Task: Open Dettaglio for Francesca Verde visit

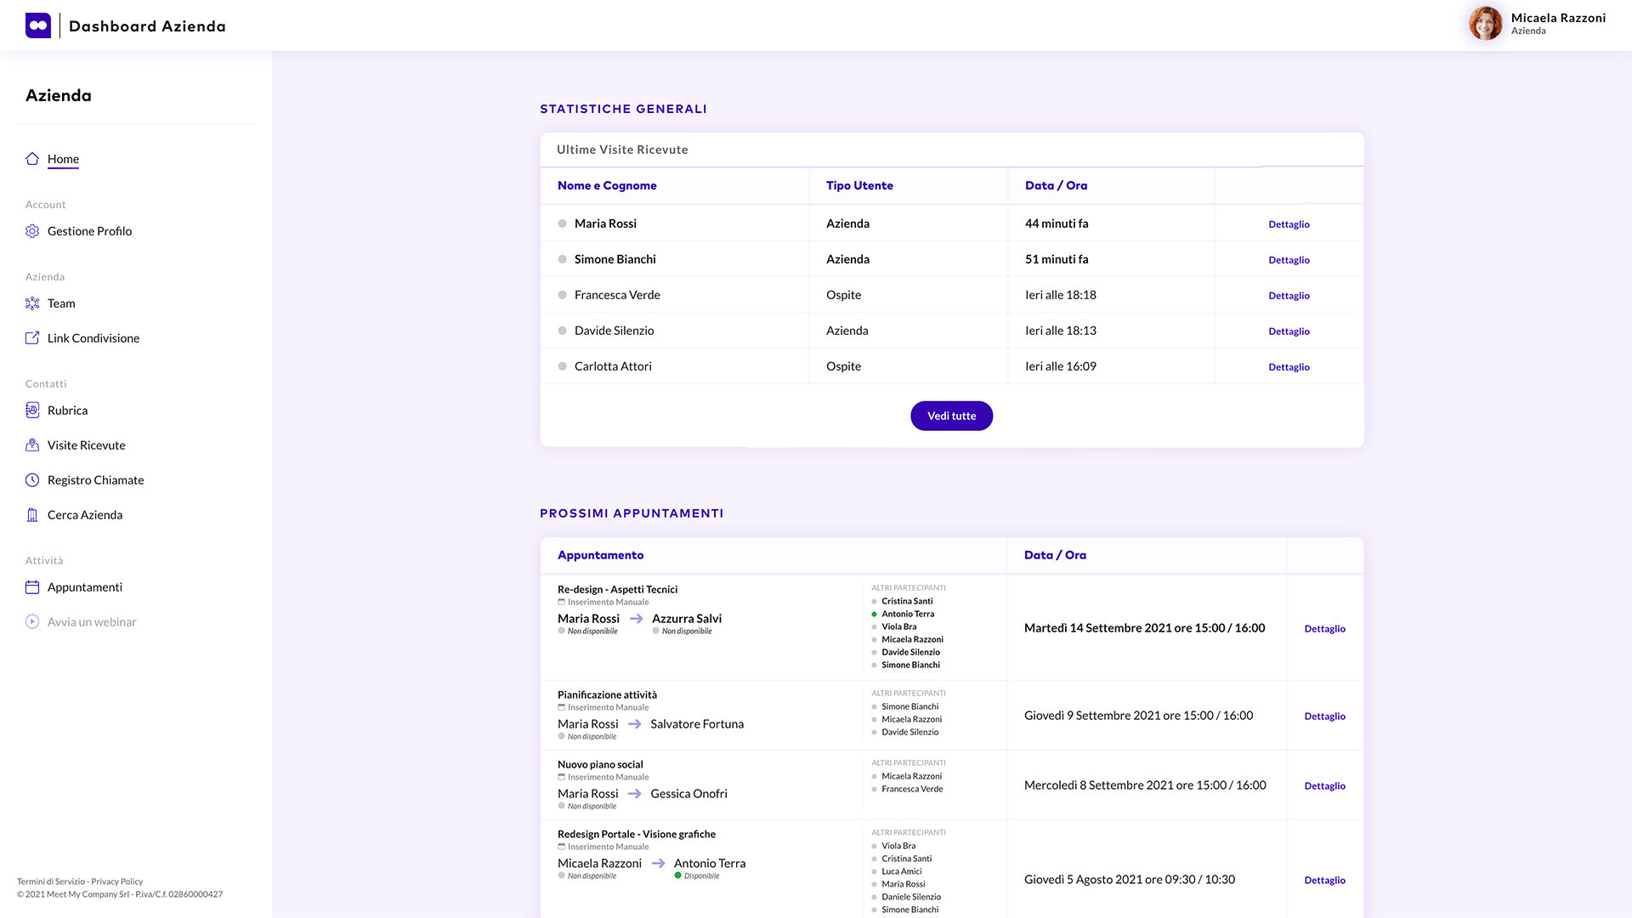Action: pos(1289,296)
